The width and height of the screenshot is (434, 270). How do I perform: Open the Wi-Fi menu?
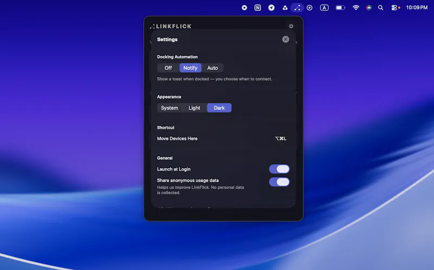click(x=356, y=8)
